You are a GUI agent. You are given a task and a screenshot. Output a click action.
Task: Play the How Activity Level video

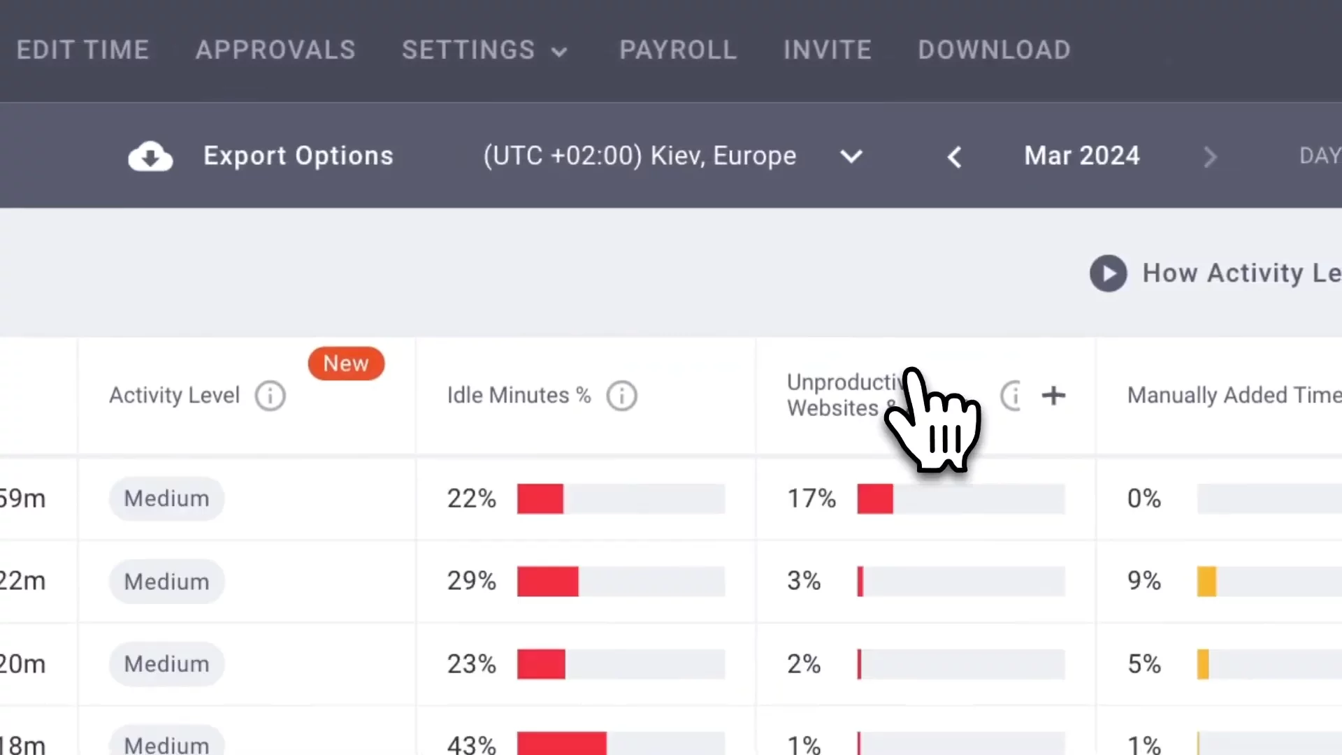[1108, 273]
